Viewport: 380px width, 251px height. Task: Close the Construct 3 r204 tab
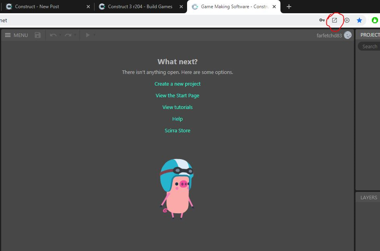click(x=181, y=7)
